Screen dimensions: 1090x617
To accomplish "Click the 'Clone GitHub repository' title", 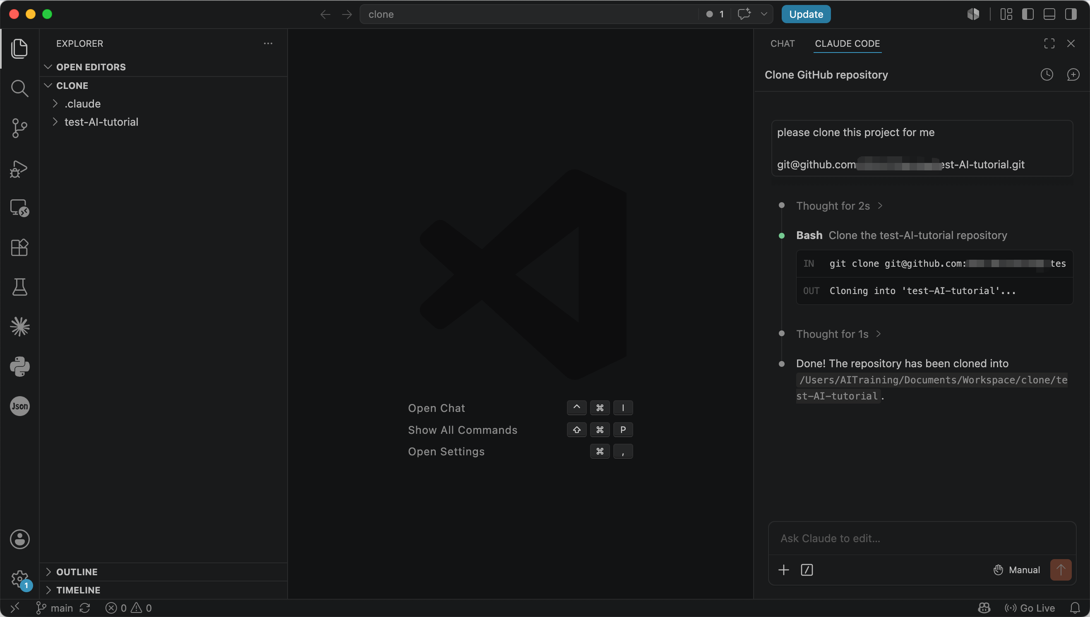I will (826, 74).
